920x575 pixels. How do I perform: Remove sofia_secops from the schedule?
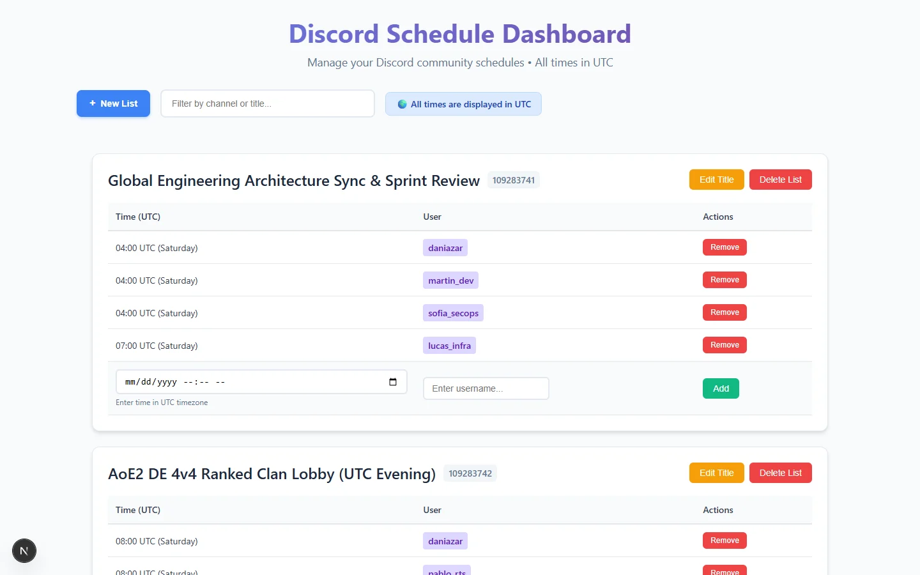tap(724, 312)
